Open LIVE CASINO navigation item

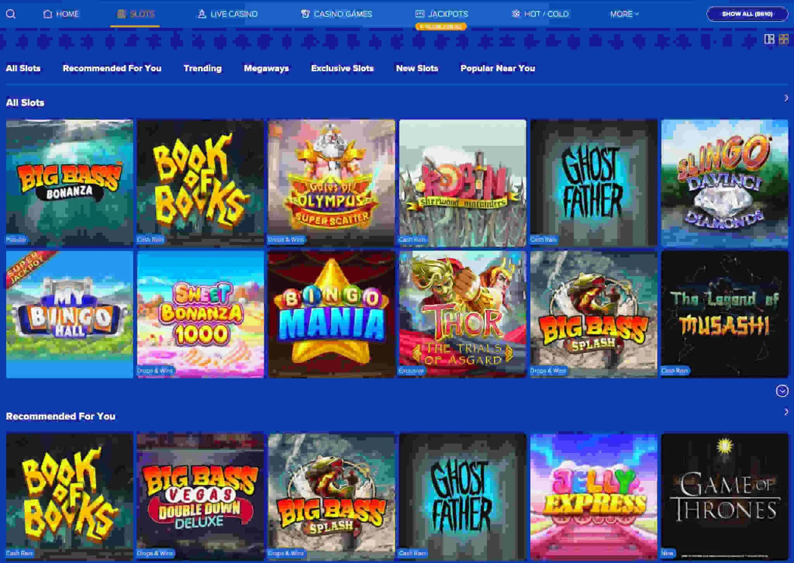coord(227,14)
